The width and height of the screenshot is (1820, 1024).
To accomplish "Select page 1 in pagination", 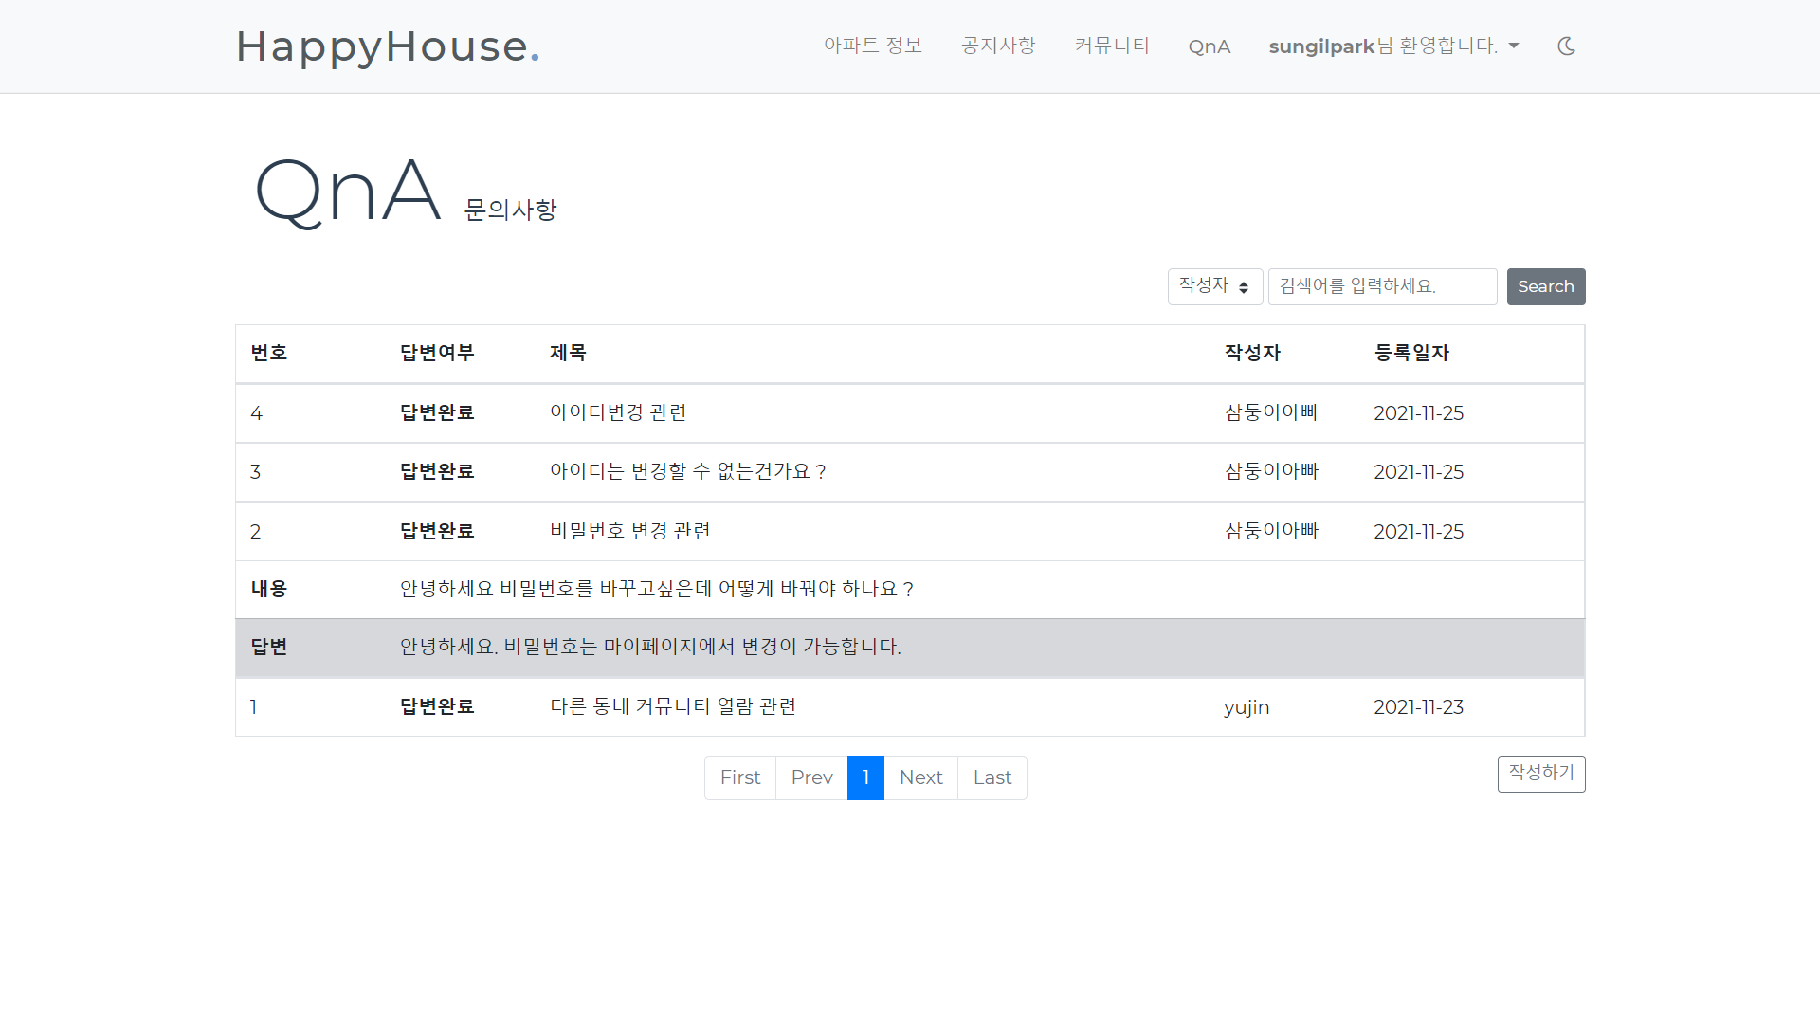I will [865, 777].
